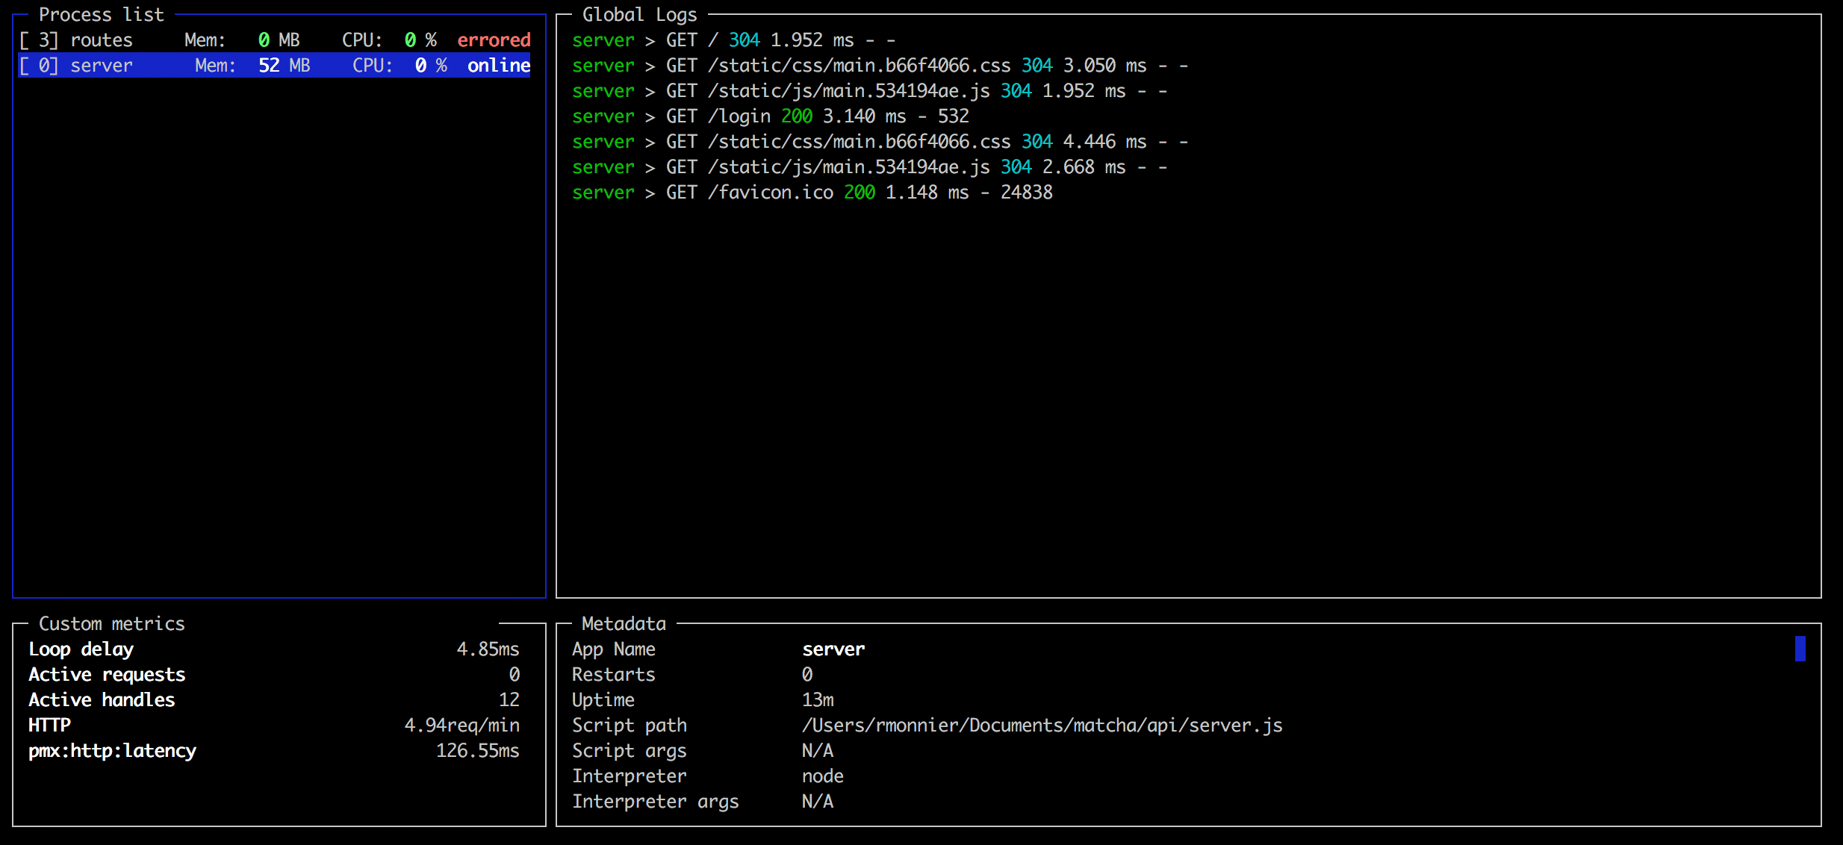This screenshot has height=845, width=1843.
Task: Click the Script path server.js value
Action: pos(1042,726)
